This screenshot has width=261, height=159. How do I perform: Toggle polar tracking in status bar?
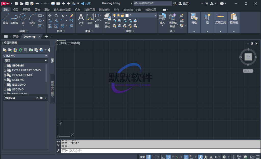pyautogui.click(x=168, y=157)
